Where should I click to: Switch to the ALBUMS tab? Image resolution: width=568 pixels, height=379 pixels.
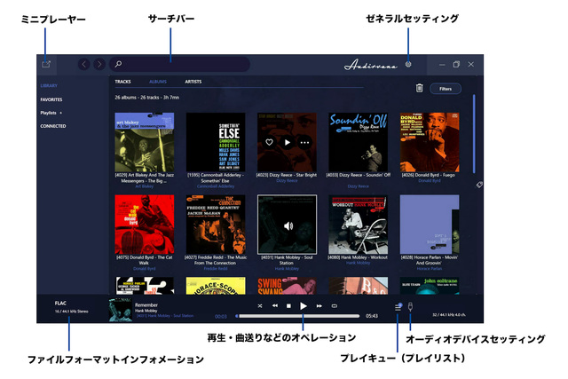[x=158, y=82]
